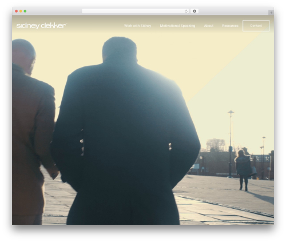
Task: Open a new tab with plus icon
Action: (x=271, y=13)
